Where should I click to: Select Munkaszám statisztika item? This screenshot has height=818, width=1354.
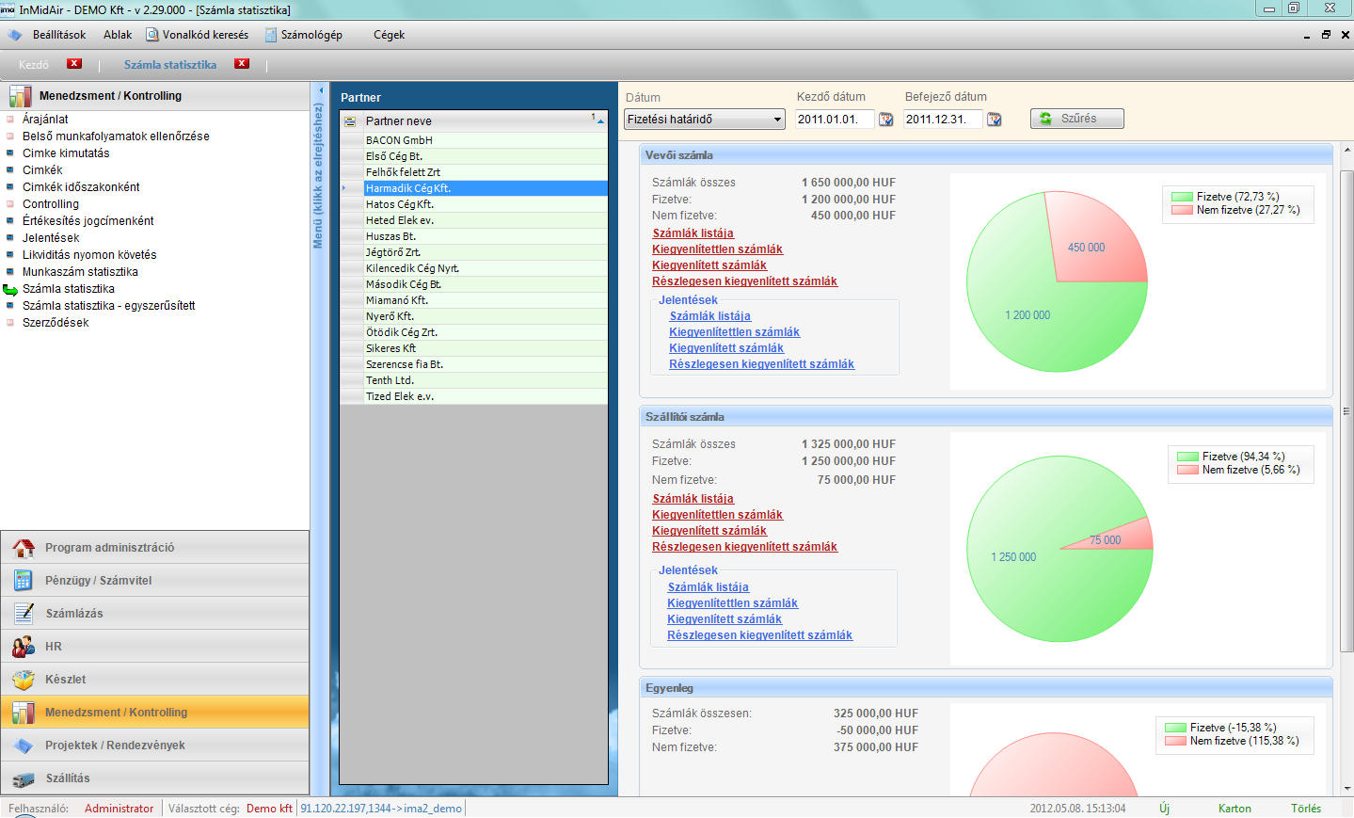pos(80,272)
